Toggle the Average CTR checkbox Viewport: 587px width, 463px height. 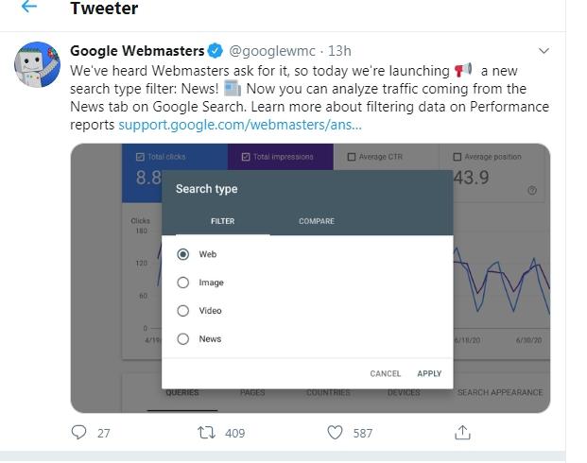pos(353,157)
